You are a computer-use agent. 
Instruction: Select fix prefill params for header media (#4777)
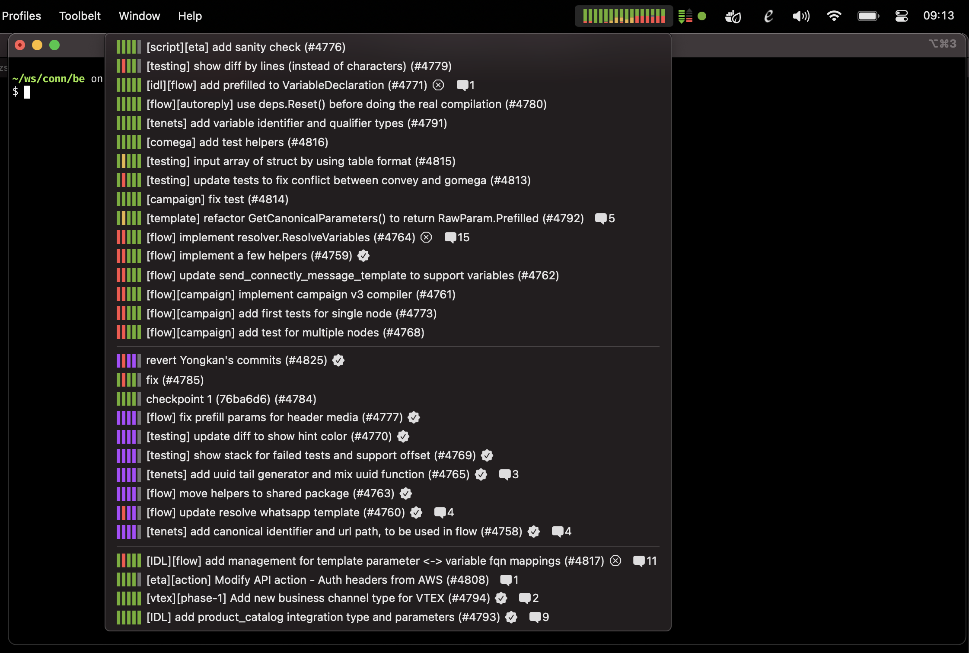[x=388, y=417]
